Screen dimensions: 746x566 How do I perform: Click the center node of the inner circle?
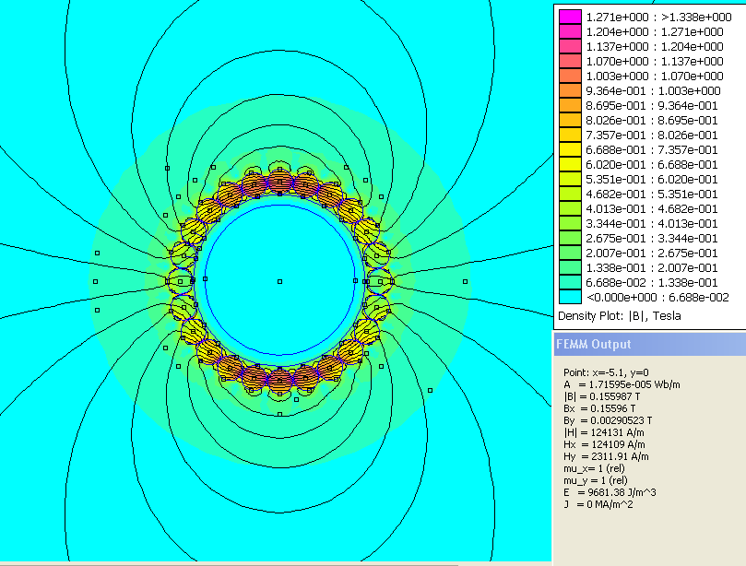pyautogui.click(x=279, y=281)
